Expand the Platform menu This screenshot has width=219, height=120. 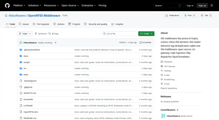pos(19,5)
